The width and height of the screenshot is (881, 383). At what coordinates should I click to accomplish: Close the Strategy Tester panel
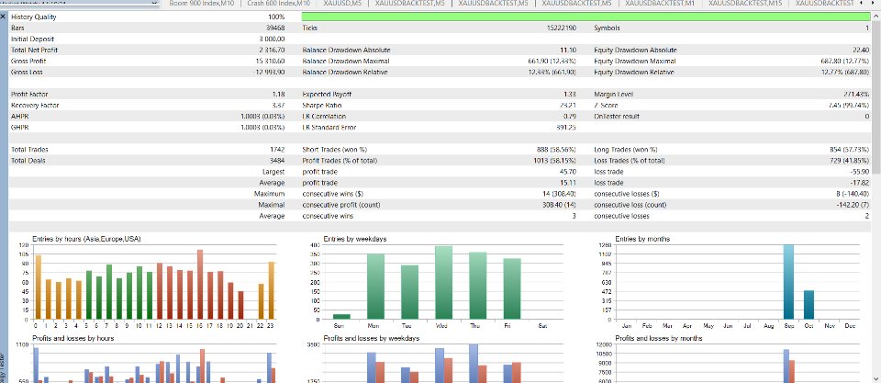tap(4, 17)
